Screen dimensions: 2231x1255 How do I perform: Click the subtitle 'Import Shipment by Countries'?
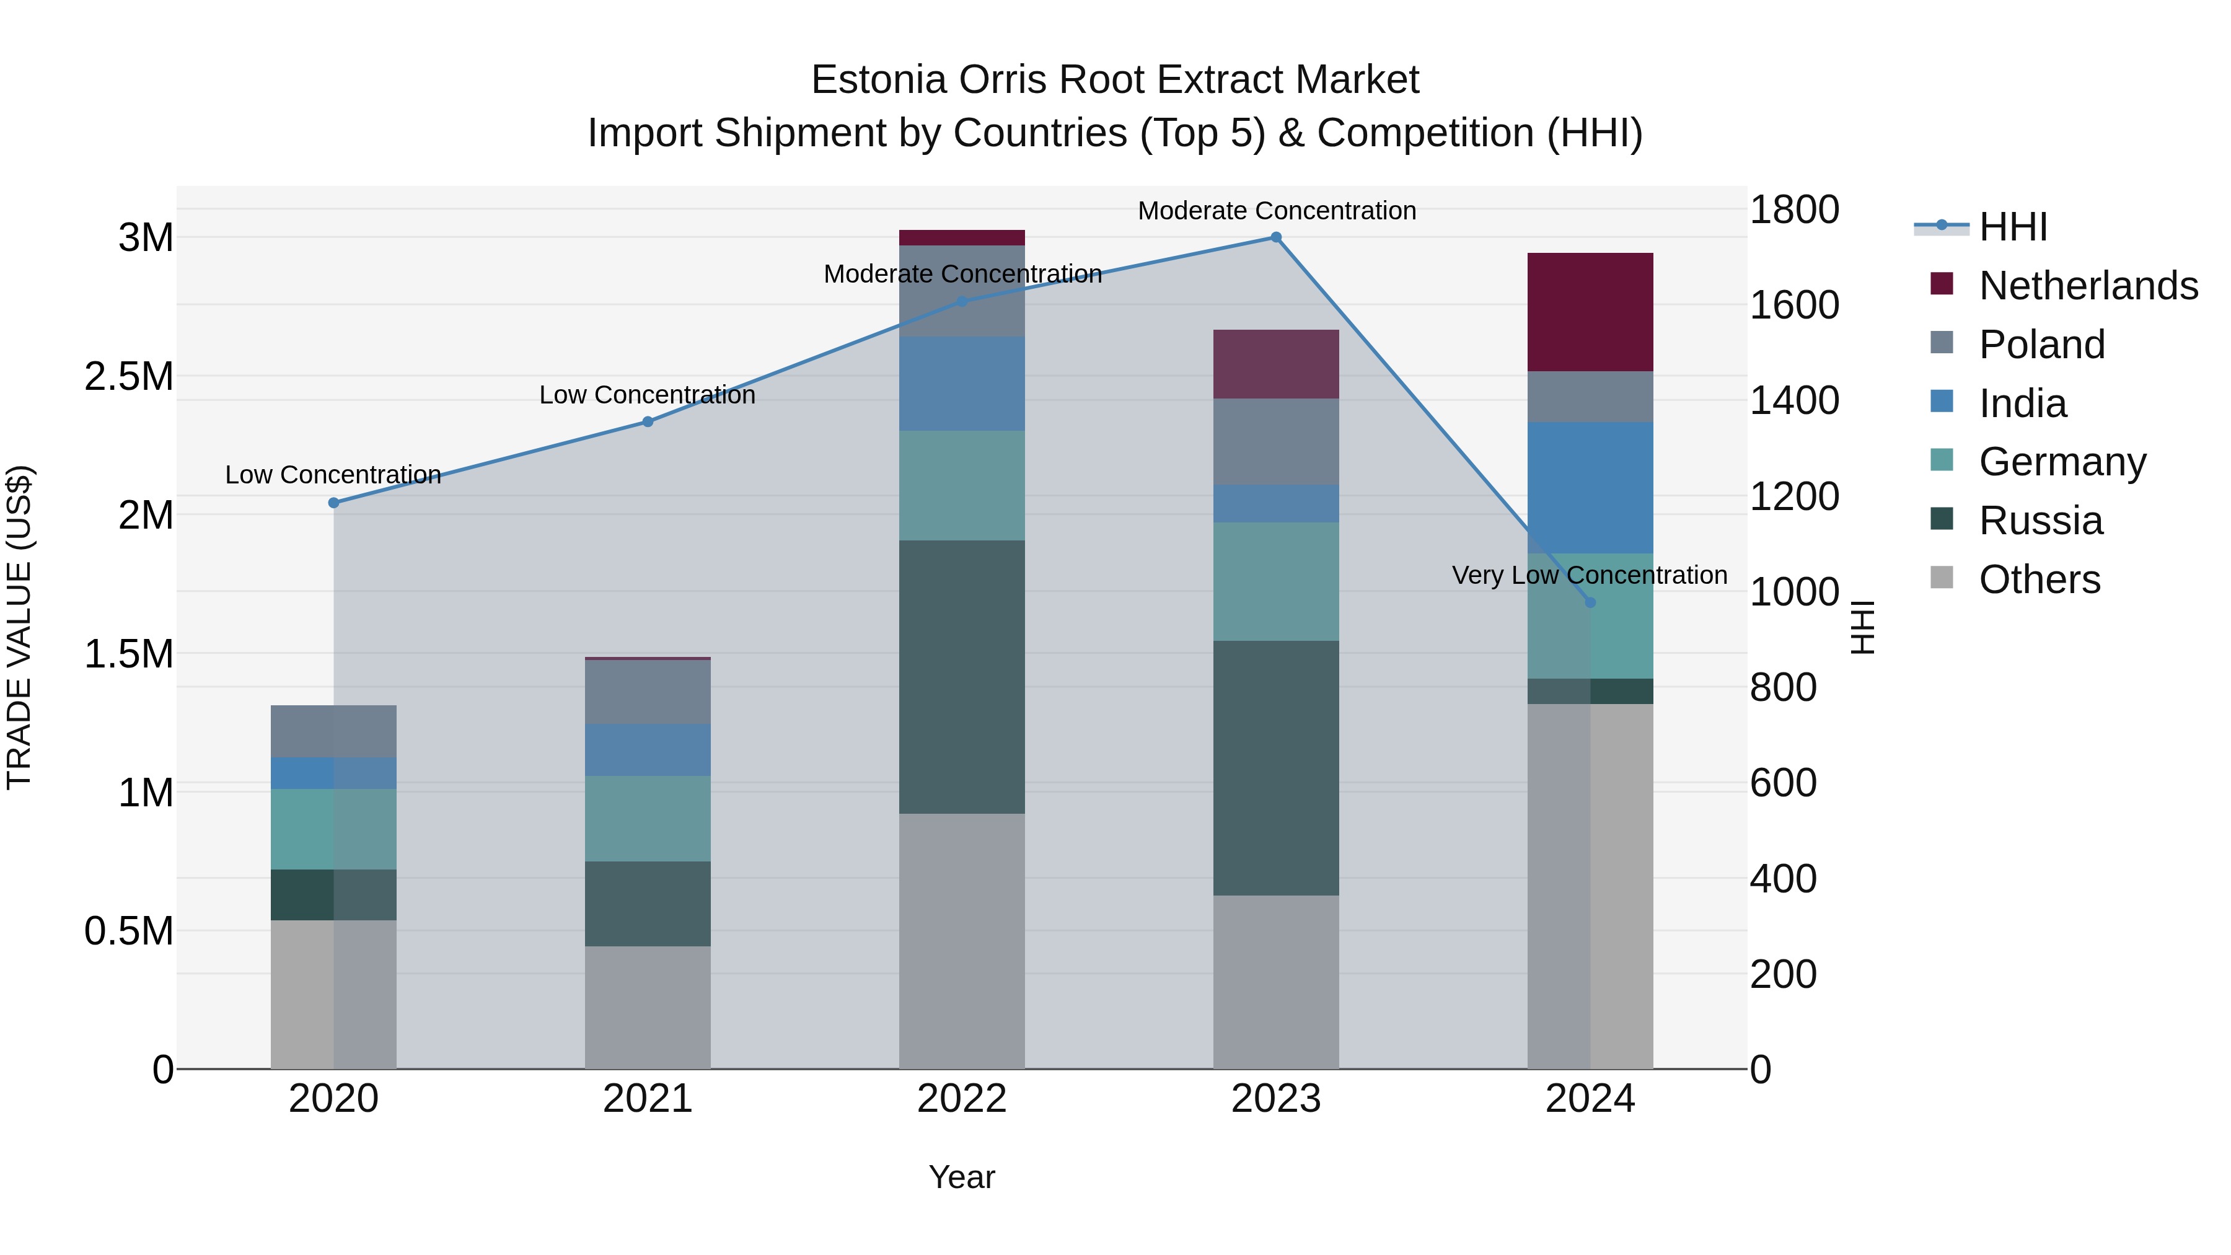tap(858, 133)
